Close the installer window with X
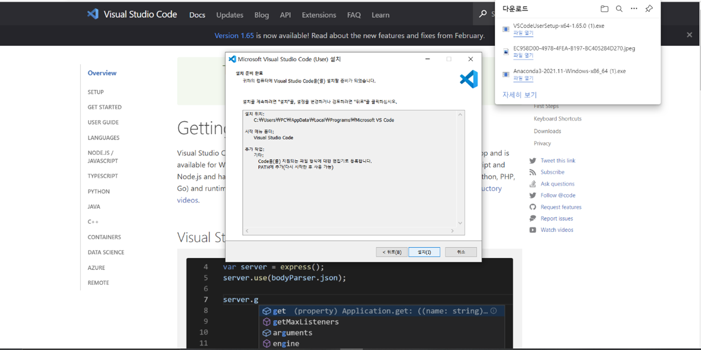Viewport: 701px width, 350px height. (470, 59)
